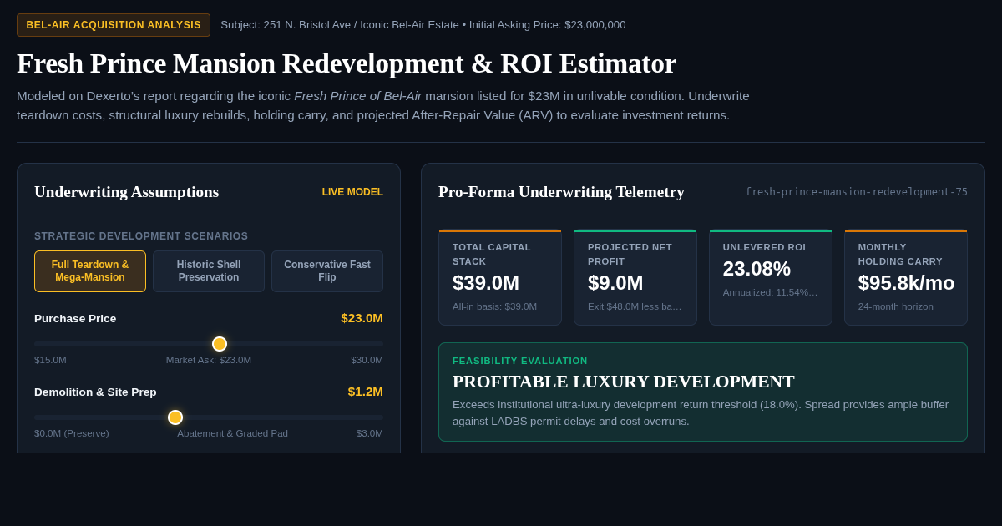This screenshot has height=526, width=1002.
Task: Click the $95.8k/mo holding carry value
Action: point(906,283)
